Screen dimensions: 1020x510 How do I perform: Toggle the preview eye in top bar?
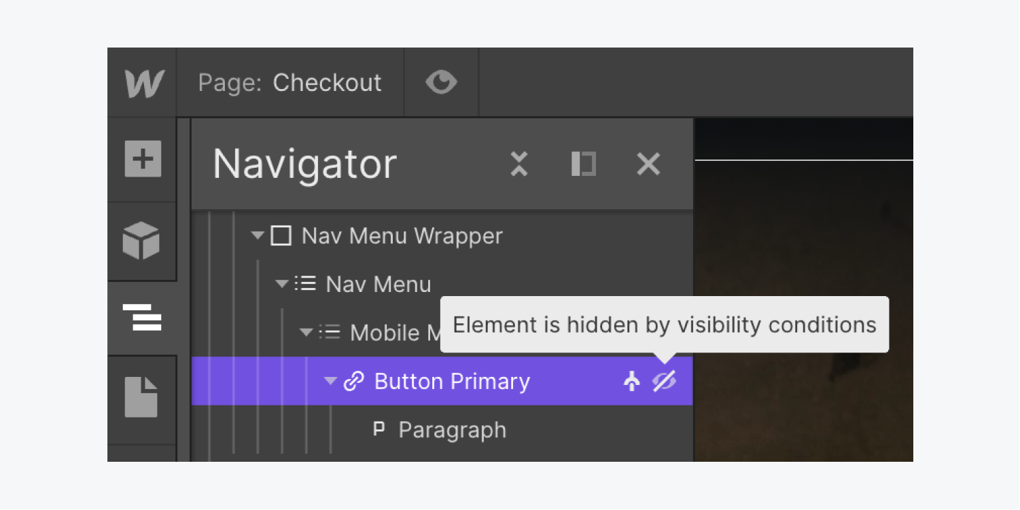[442, 83]
